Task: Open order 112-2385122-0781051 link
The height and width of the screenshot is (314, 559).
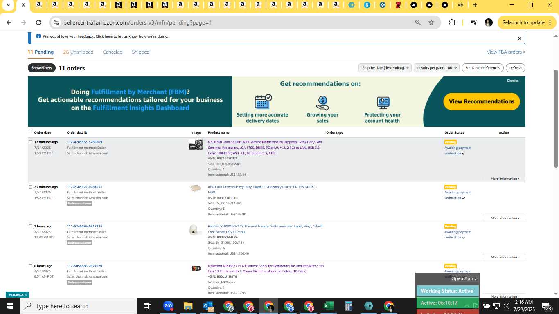Action: 84,187
